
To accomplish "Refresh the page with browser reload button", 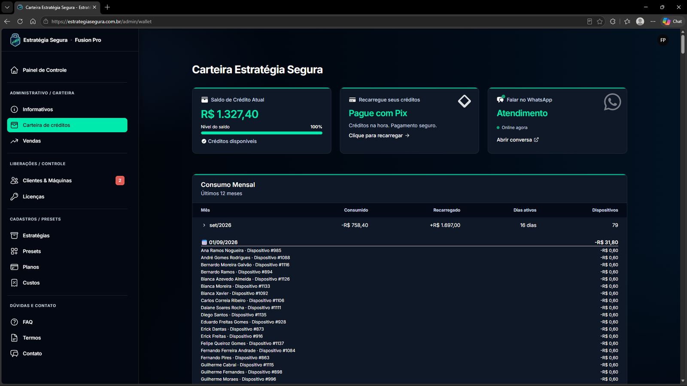I will point(20,21).
